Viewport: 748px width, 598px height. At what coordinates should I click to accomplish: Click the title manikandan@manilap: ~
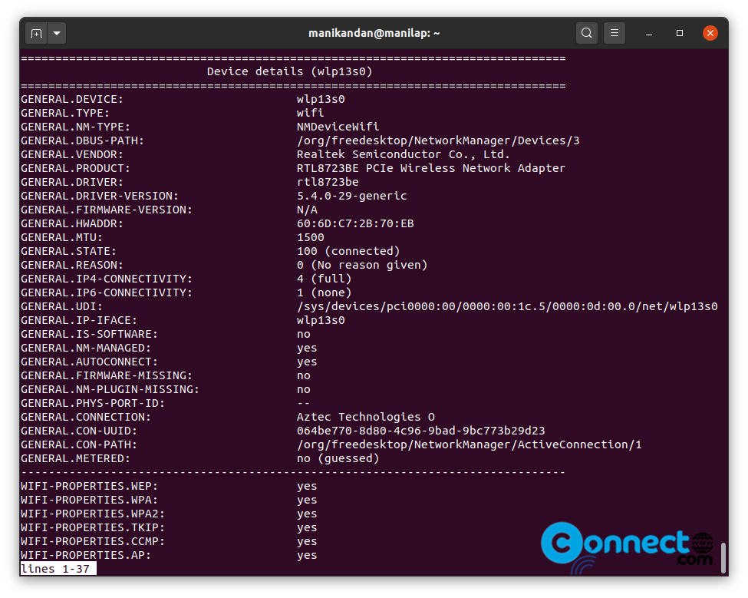point(374,33)
